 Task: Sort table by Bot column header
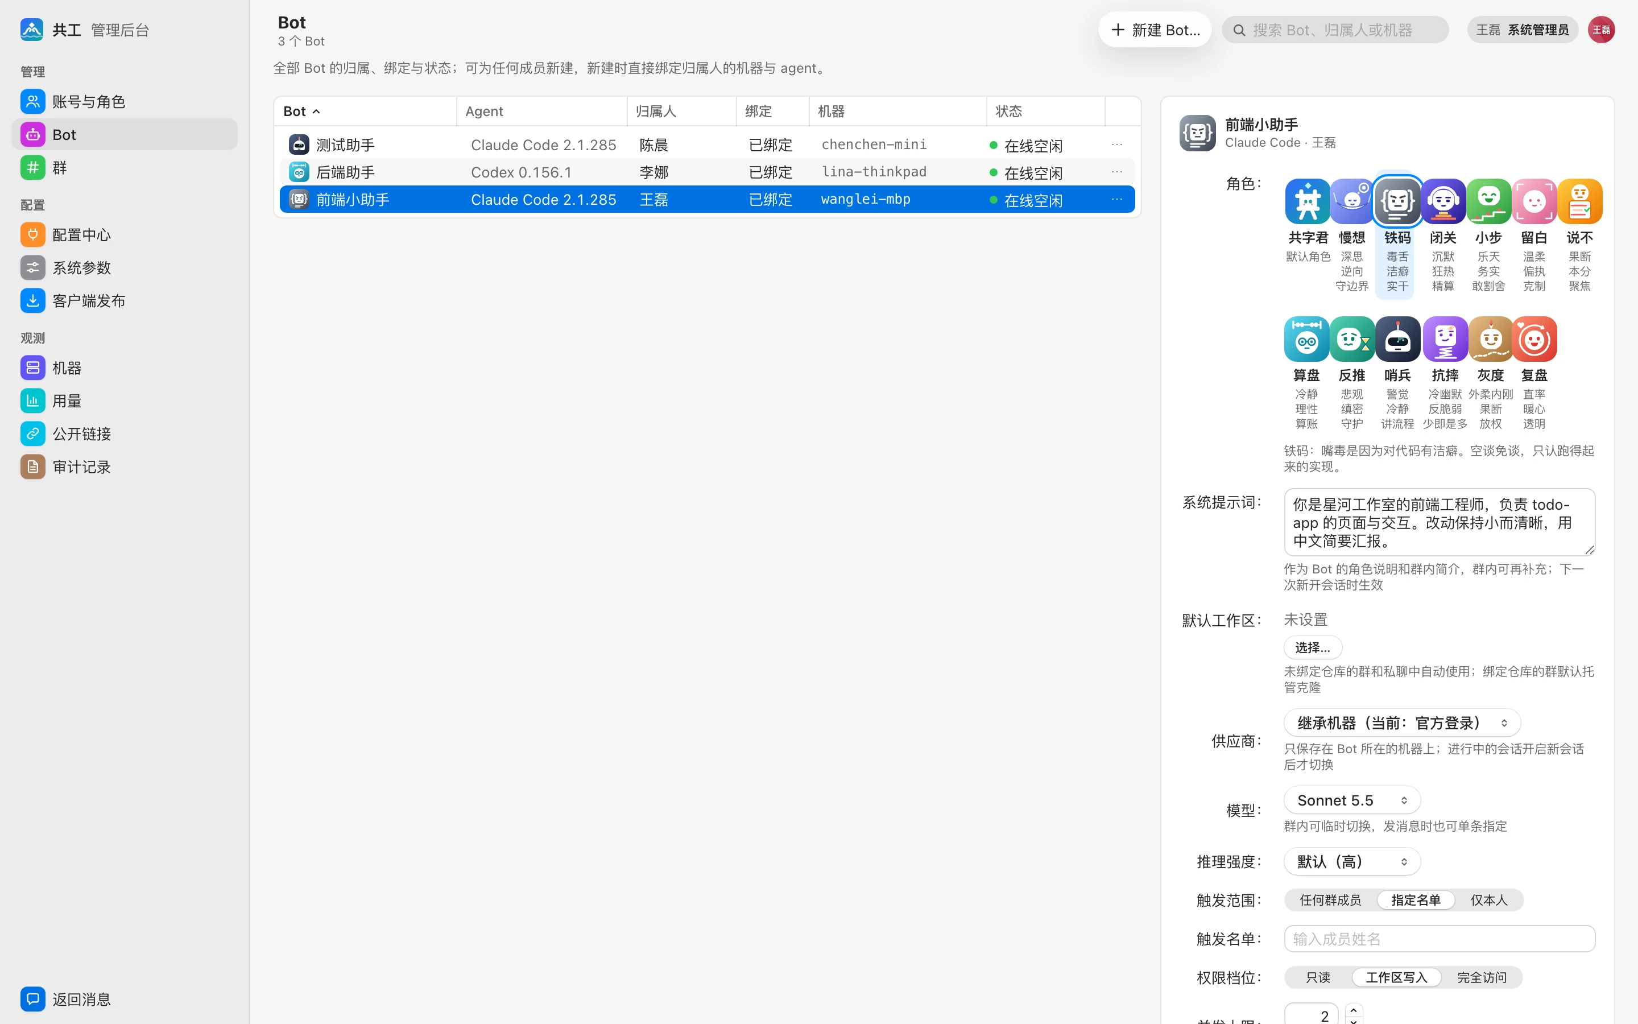pos(365,111)
